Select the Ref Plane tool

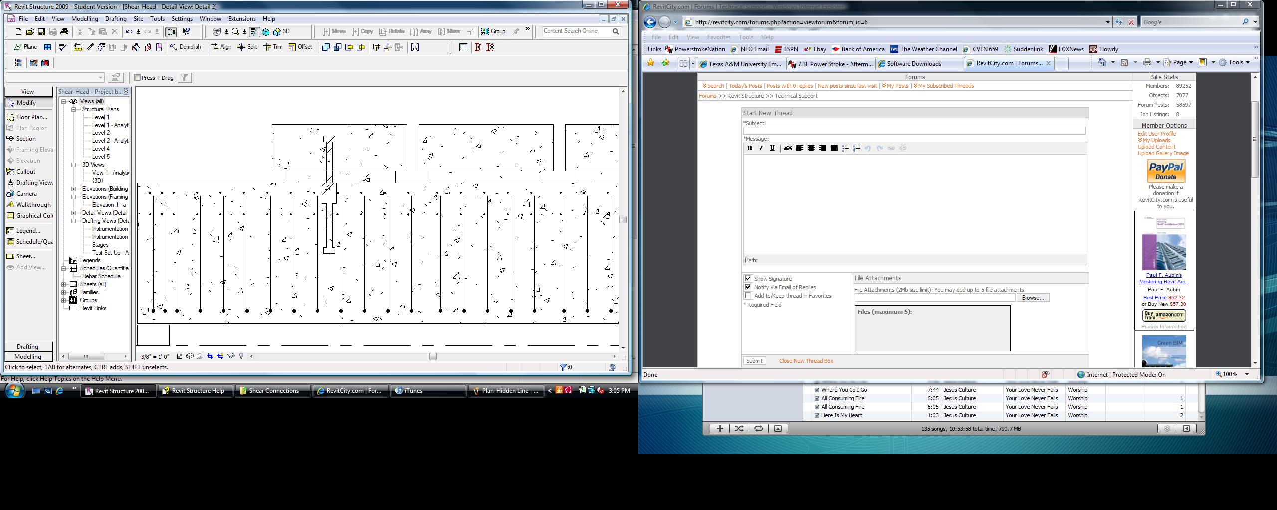point(26,47)
